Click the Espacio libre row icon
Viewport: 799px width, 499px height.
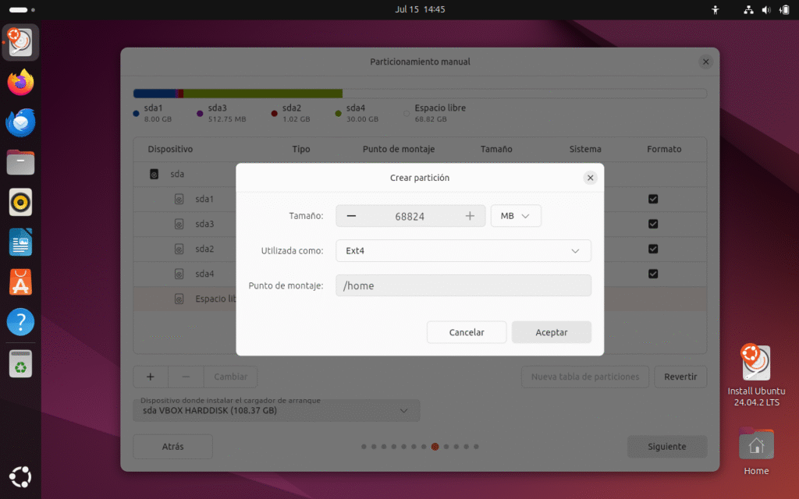pyautogui.click(x=179, y=299)
